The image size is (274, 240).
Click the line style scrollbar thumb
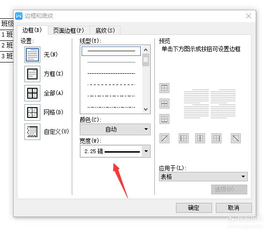[x=146, y=60]
